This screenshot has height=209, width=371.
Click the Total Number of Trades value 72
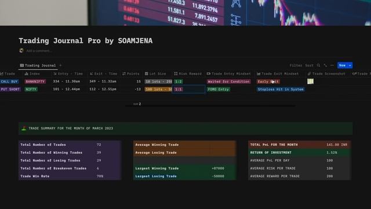click(x=99, y=145)
